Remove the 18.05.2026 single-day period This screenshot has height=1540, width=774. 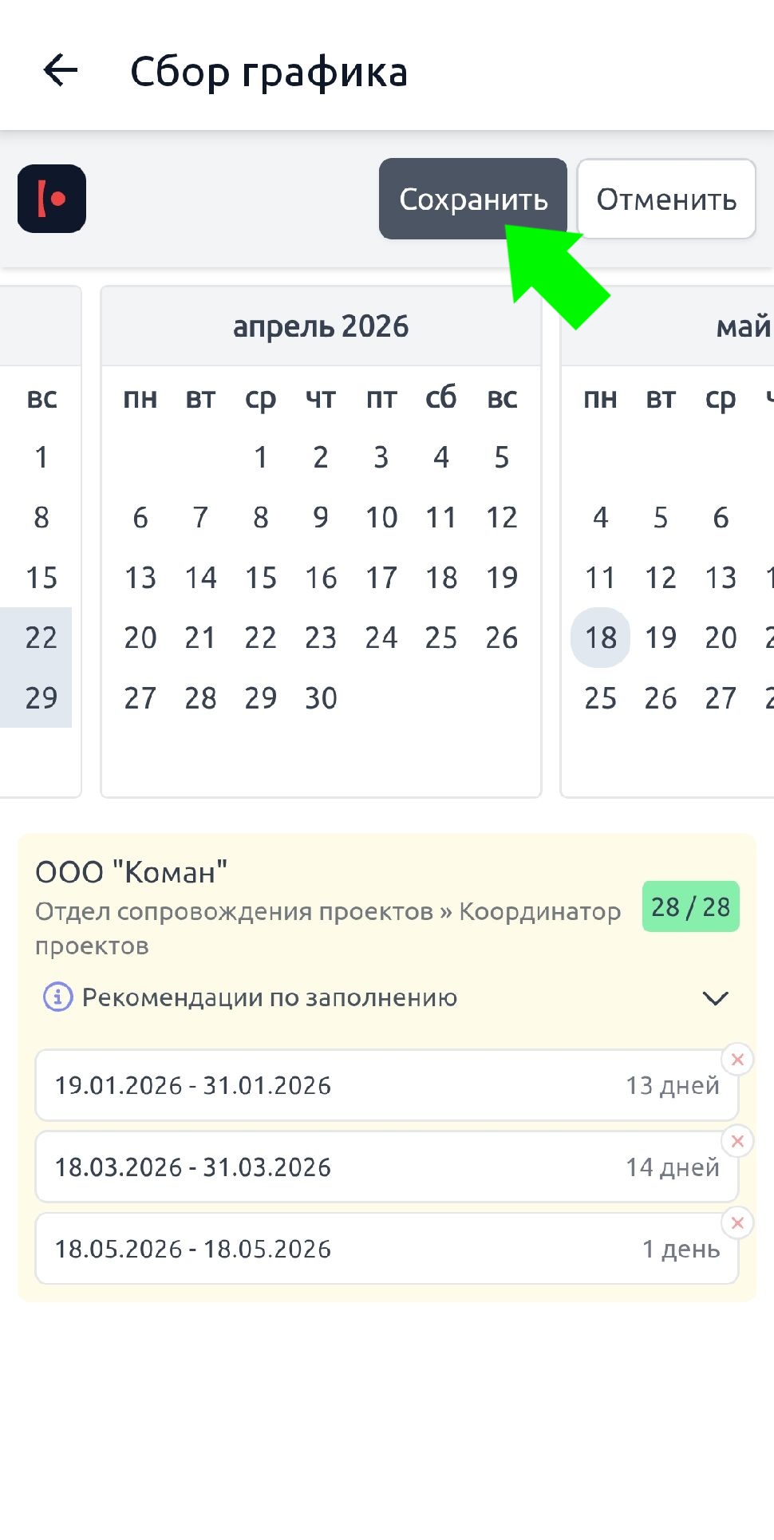737,1222
